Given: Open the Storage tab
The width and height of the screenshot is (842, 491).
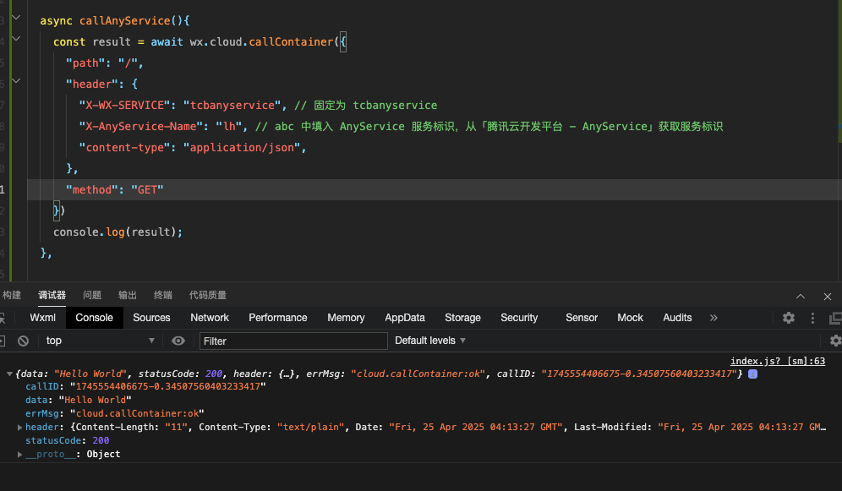Looking at the screenshot, I should pos(462,318).
